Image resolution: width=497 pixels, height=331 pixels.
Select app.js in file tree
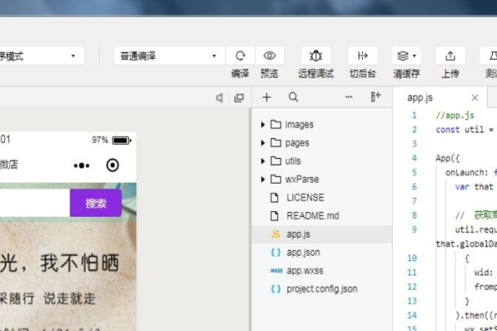coord(321,234)
